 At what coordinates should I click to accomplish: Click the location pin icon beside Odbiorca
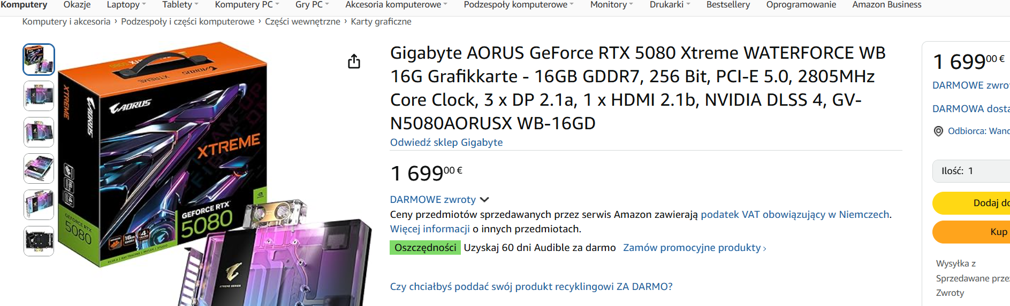pos(938,131)
